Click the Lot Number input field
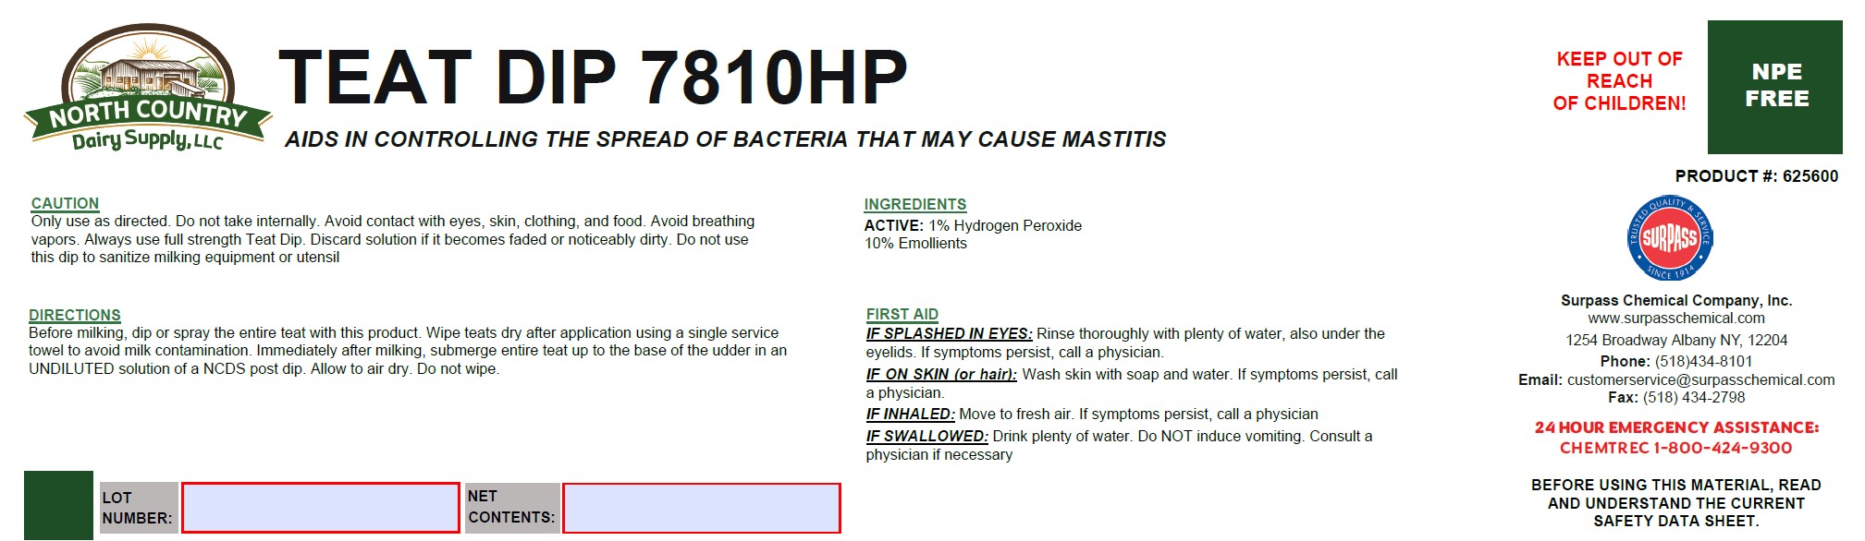 (x=320, y=508)
